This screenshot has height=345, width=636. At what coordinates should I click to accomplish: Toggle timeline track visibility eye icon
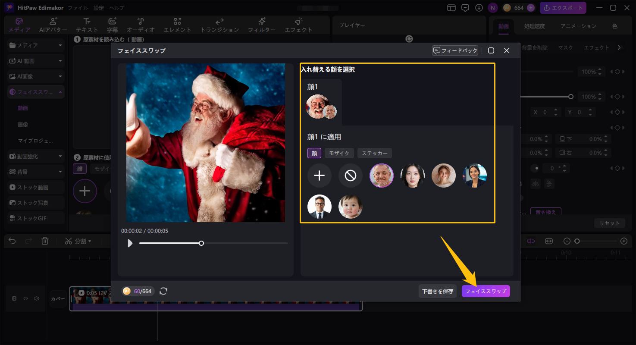pyautogui.click(x=25, y=298)
